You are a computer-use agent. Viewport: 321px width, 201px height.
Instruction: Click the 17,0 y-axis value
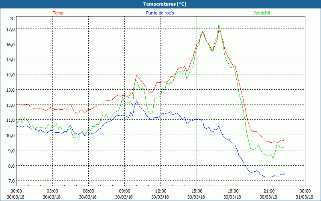[11, 29]
